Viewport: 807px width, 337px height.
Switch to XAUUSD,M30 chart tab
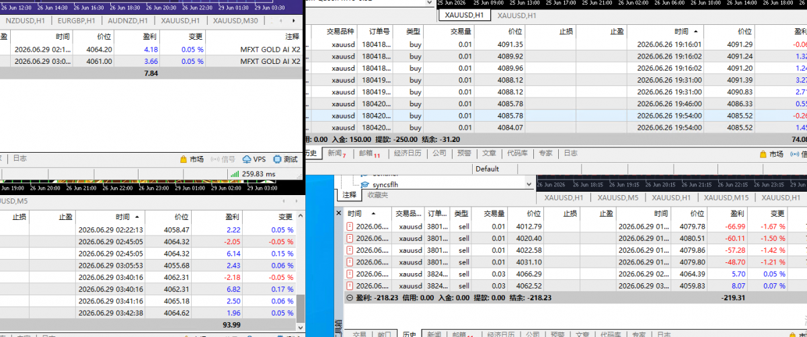[235, 20]
